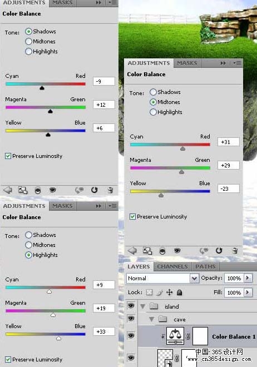Click Yellow-Blue slider in Midtones panel
The width and height of the screenshot is (257, 367).
coord(170,191)
